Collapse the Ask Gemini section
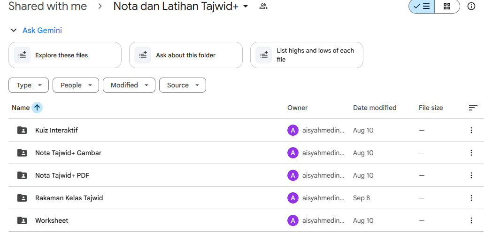 pyautogui.click(x=14, y=31)
